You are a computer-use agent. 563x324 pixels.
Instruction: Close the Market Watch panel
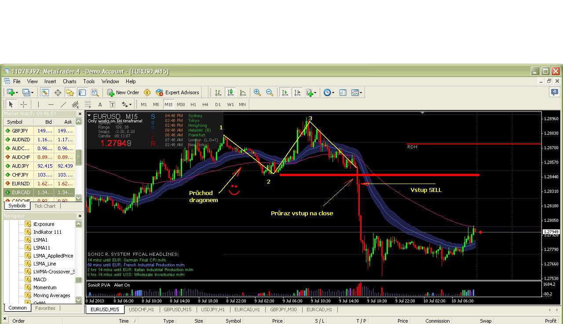[x=80, y=114]
